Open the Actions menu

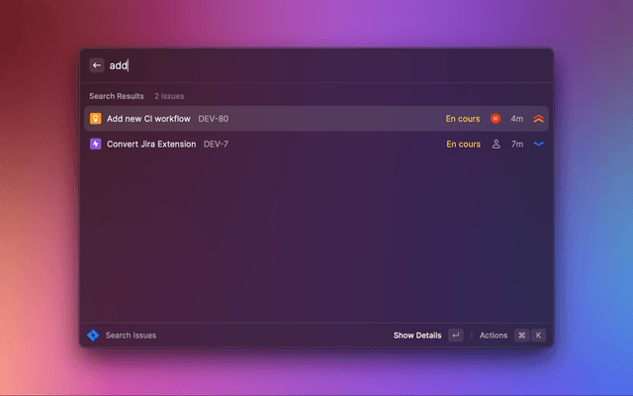[x=494, y=335]
